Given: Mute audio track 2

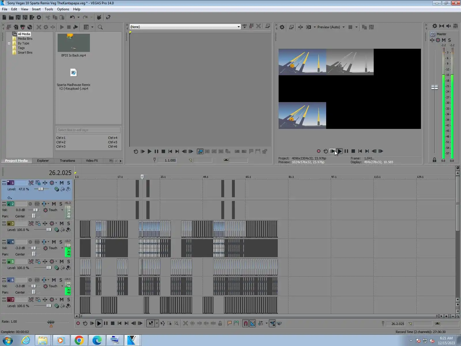Looking at the screenshot, I should [x=54, y=204].
